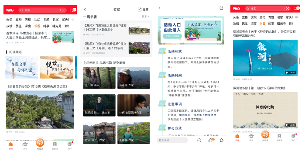The height and width of the screenshot is (165, 305).
Task: Open the 在散文里与你相遇 channel banner
Action: click(21, 67)
